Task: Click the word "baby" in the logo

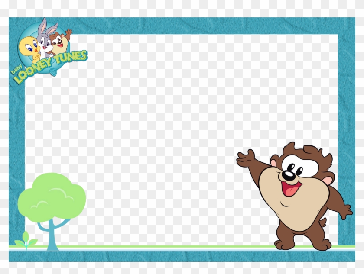Action: [17, 70]
